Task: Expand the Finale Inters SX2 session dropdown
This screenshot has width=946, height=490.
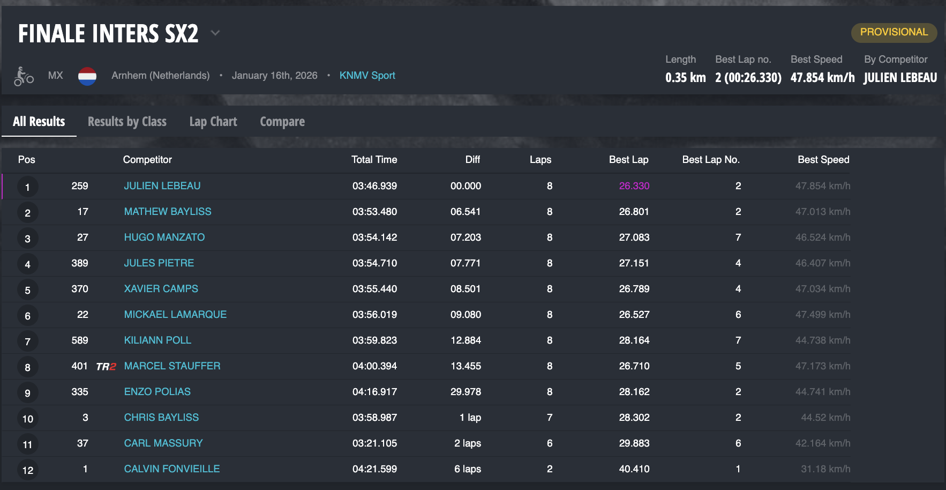Action: 215,33
